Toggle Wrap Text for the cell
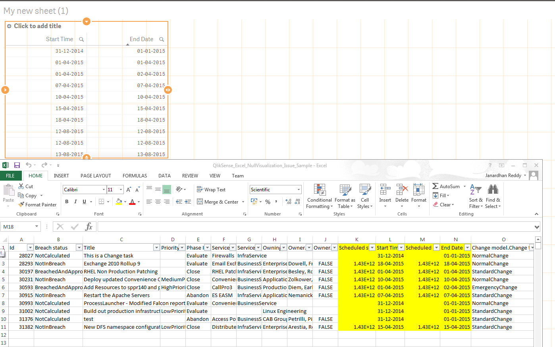This screenshot has height=347, width=555. pyautogui.click(x=211, y=190)
